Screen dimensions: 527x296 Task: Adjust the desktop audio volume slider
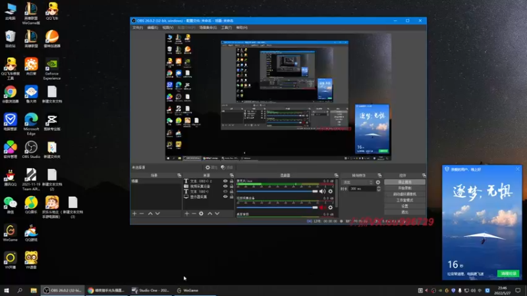point(277,191)
